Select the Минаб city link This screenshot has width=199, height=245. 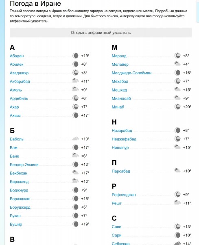[x=118, y=107]
